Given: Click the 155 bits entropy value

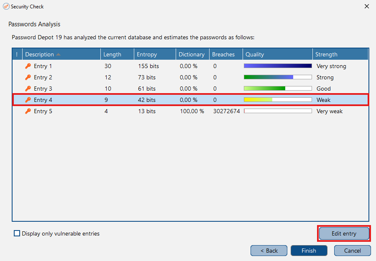Looking at the screenshot, I should pyautogui.click(x=148, y=66).
